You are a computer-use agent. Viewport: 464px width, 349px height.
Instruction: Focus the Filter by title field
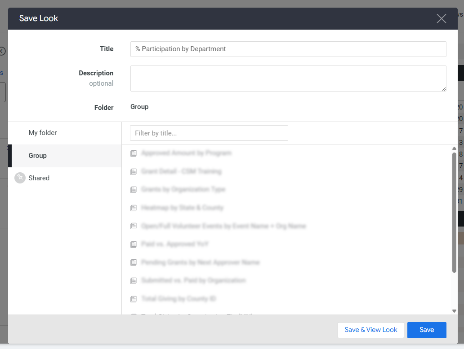pyautogui.click(x=209, y=133)
